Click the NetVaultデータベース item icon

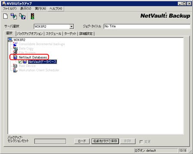[25, 62]
